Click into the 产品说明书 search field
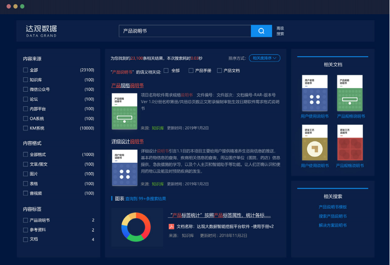The image size is (390, 265). (x=185, y=31)
